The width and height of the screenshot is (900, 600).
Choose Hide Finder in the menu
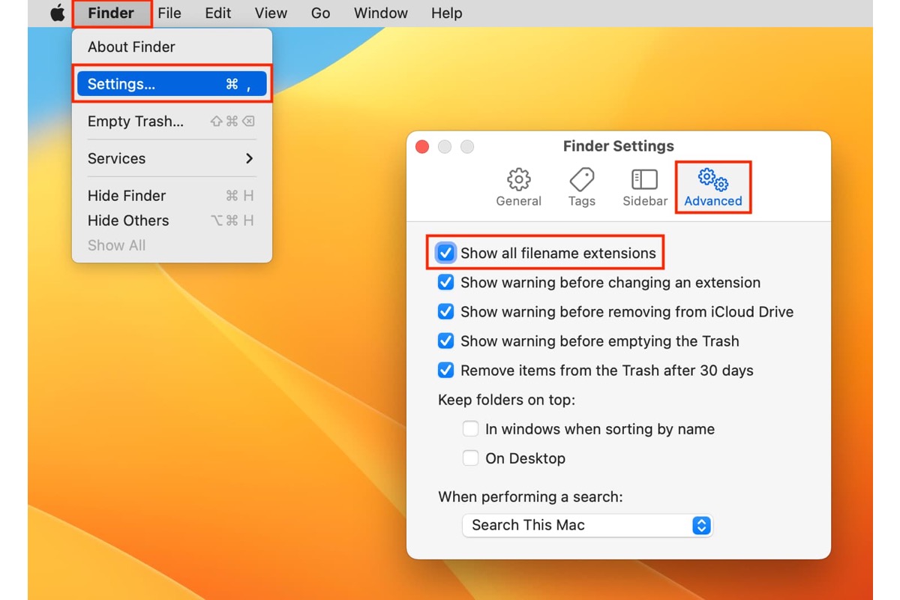tap(127, 196)
